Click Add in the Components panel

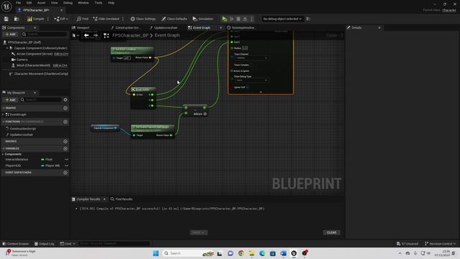click(10, 34)
